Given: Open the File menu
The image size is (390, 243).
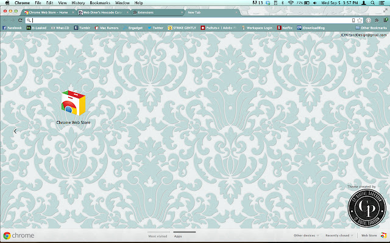Looking at the screenshot, I should coord(38,2).
